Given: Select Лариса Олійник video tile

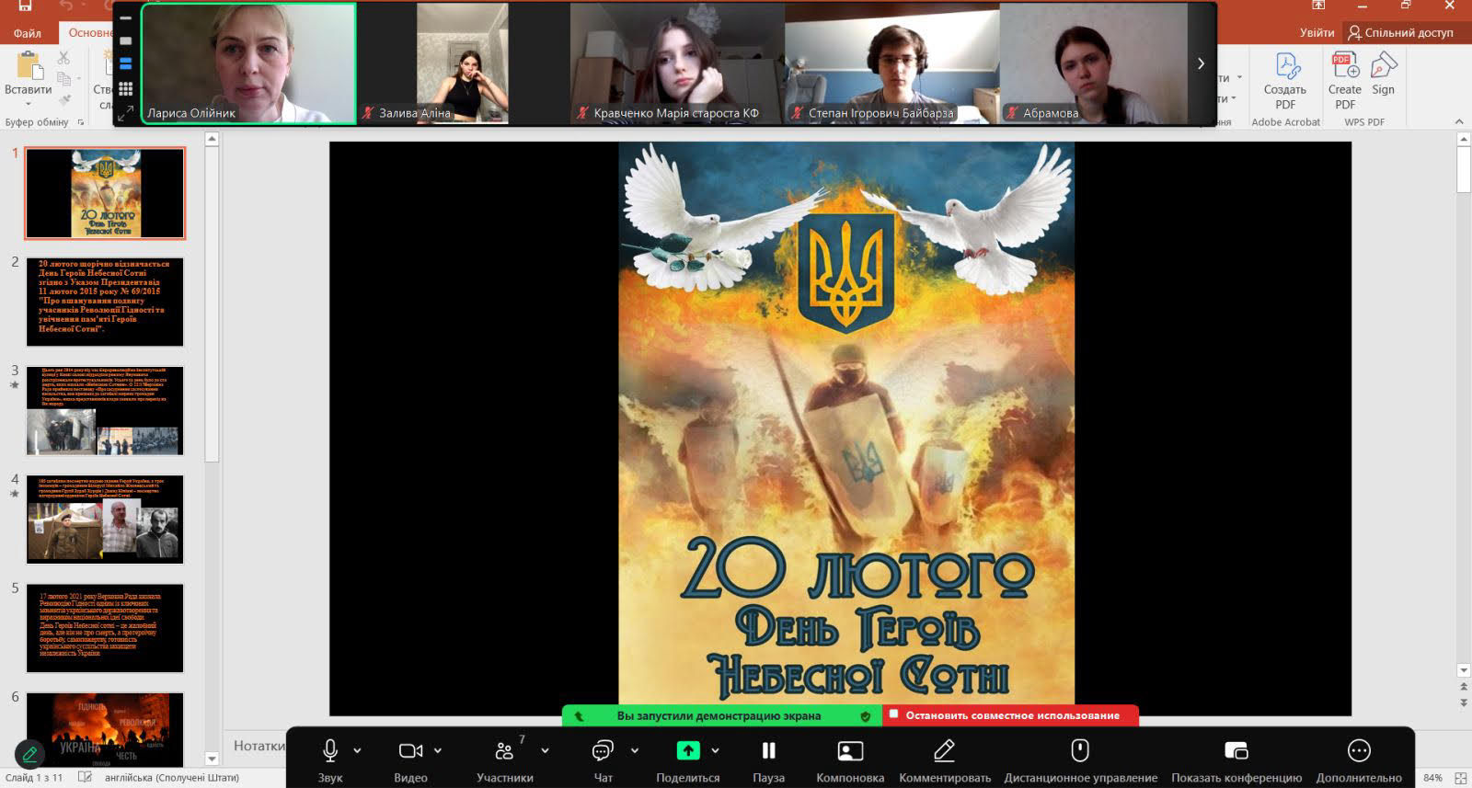Looking at the screenshot, I should (248, 63).
